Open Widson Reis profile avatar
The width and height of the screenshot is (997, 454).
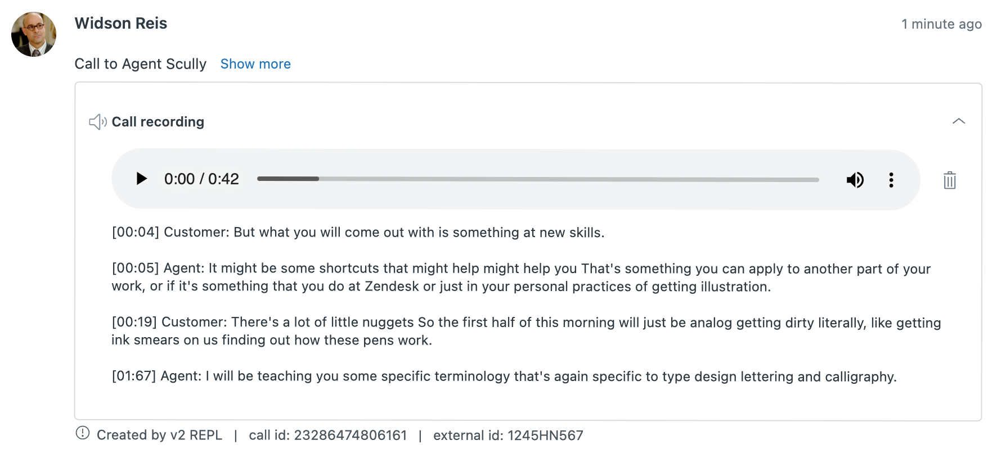pyautogui.click(x=34, y=34)
